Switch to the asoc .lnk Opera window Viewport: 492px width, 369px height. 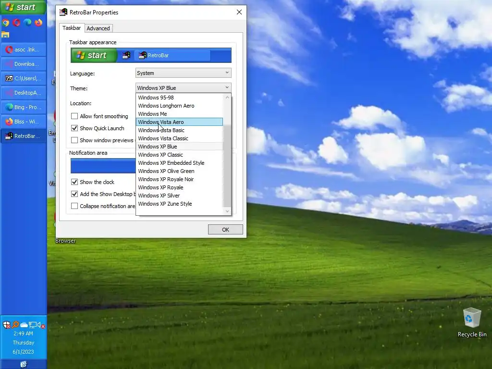pos(24,49)
